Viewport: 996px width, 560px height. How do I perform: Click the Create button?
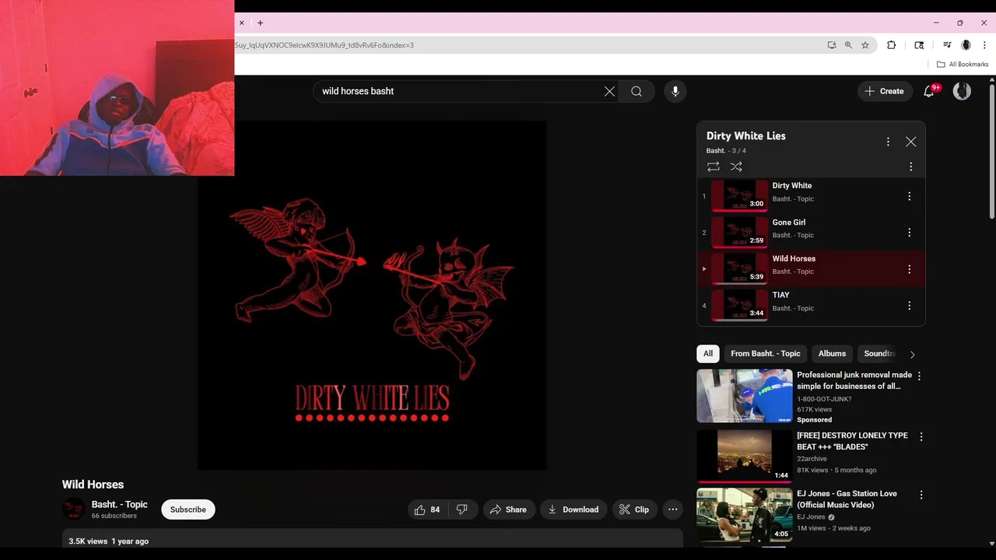(885, 91)
